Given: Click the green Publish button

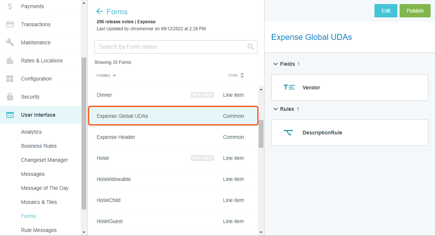Looking at the screenshot, I should coord(415,11).
